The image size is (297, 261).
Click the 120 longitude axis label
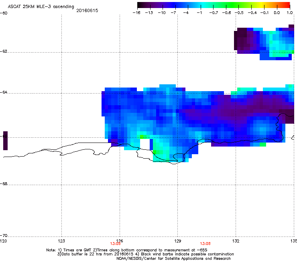click(3, 241)
